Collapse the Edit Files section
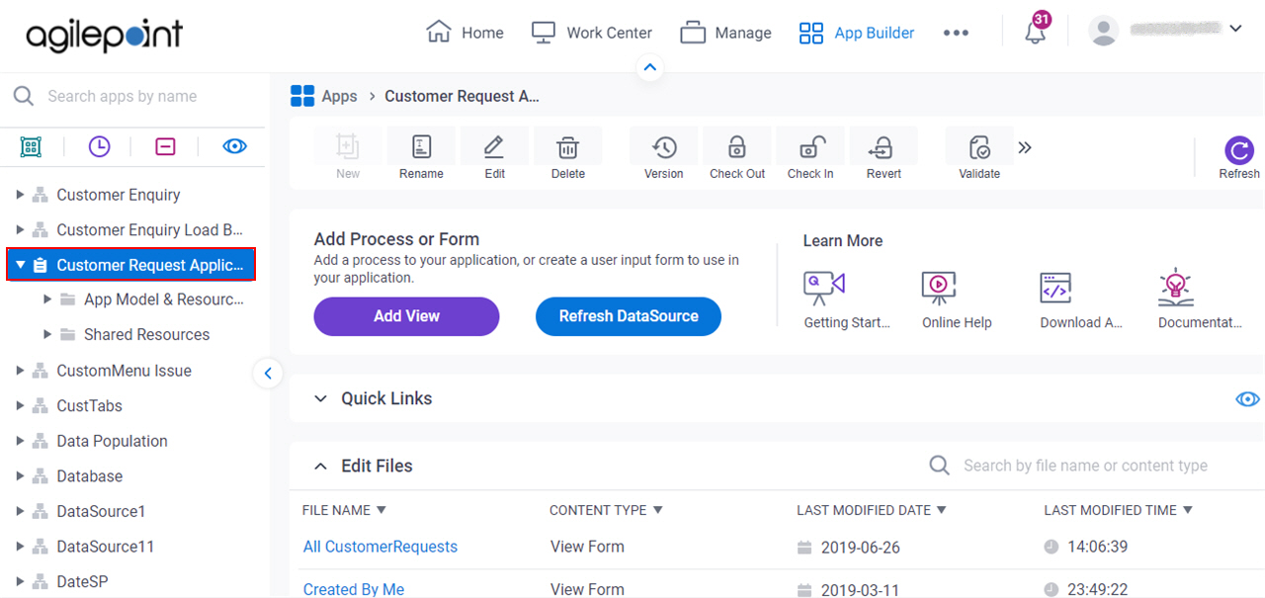Screen dimensions: 1265x598 point(319,466)
